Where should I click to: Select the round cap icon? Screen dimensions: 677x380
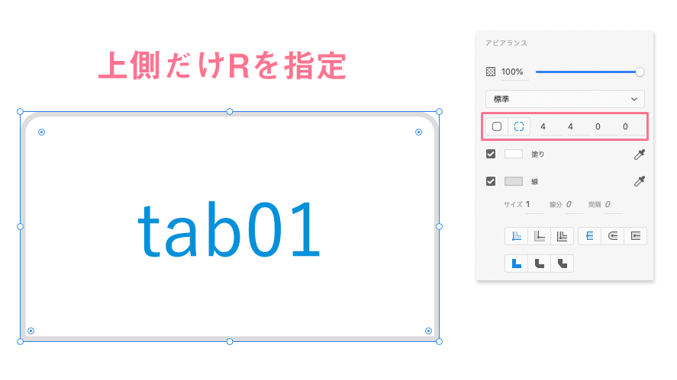[x=613, y=236]
